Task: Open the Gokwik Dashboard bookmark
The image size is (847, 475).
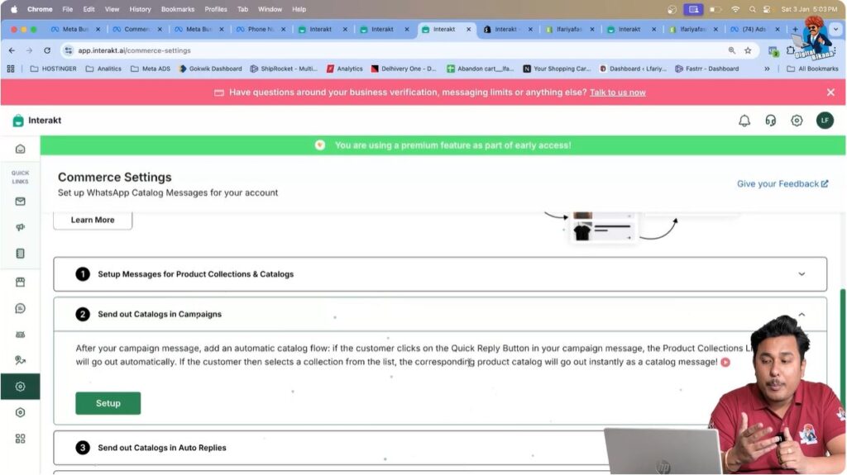Action: (x=210, y=69)
